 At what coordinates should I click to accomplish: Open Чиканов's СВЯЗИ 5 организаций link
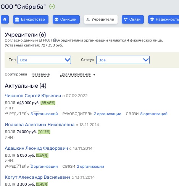pos(154,114)
